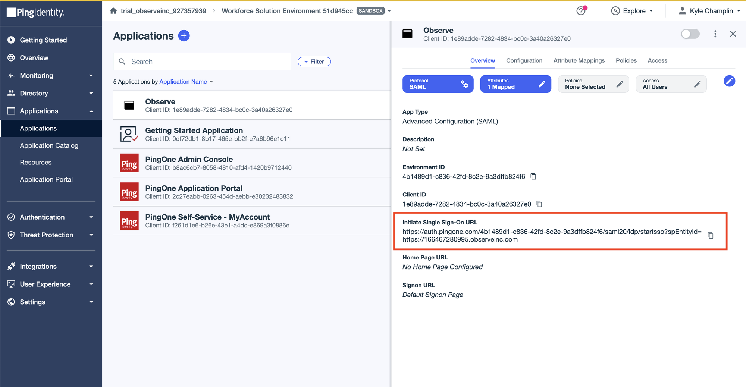Select the PingOne Application Portal row
The image size is (746, 387).
[x=252, y=192]
